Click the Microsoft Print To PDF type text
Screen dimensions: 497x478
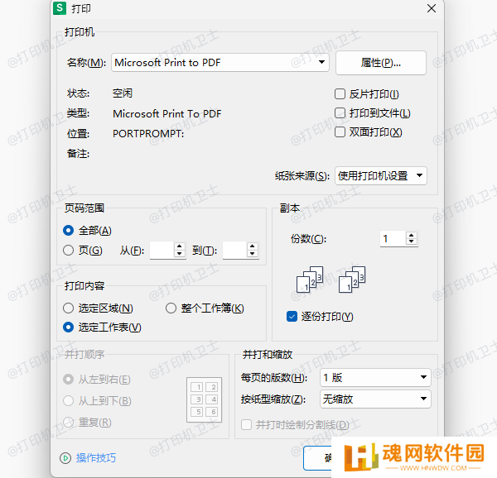[x=167, y=113]
